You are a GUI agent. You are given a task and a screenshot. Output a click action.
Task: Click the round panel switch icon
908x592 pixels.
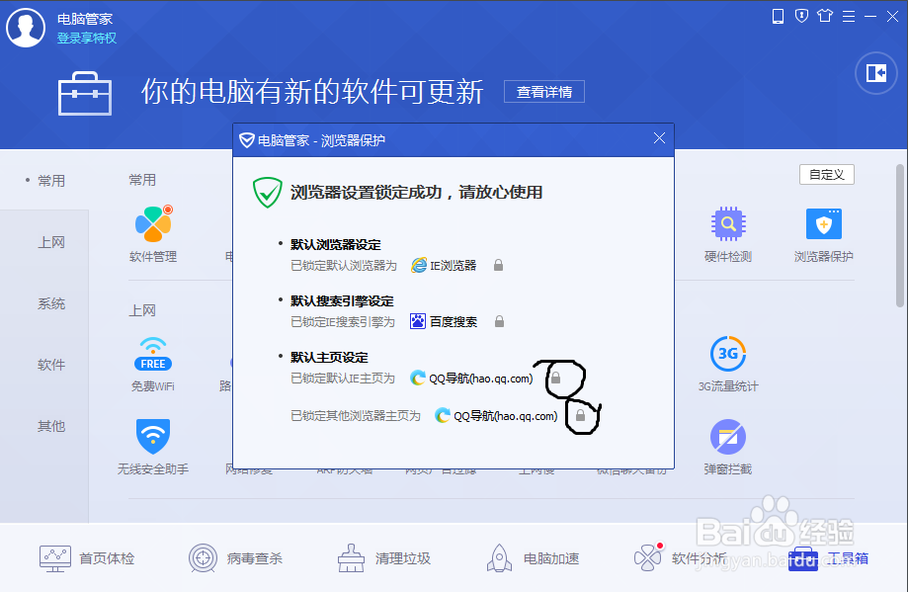876,73
